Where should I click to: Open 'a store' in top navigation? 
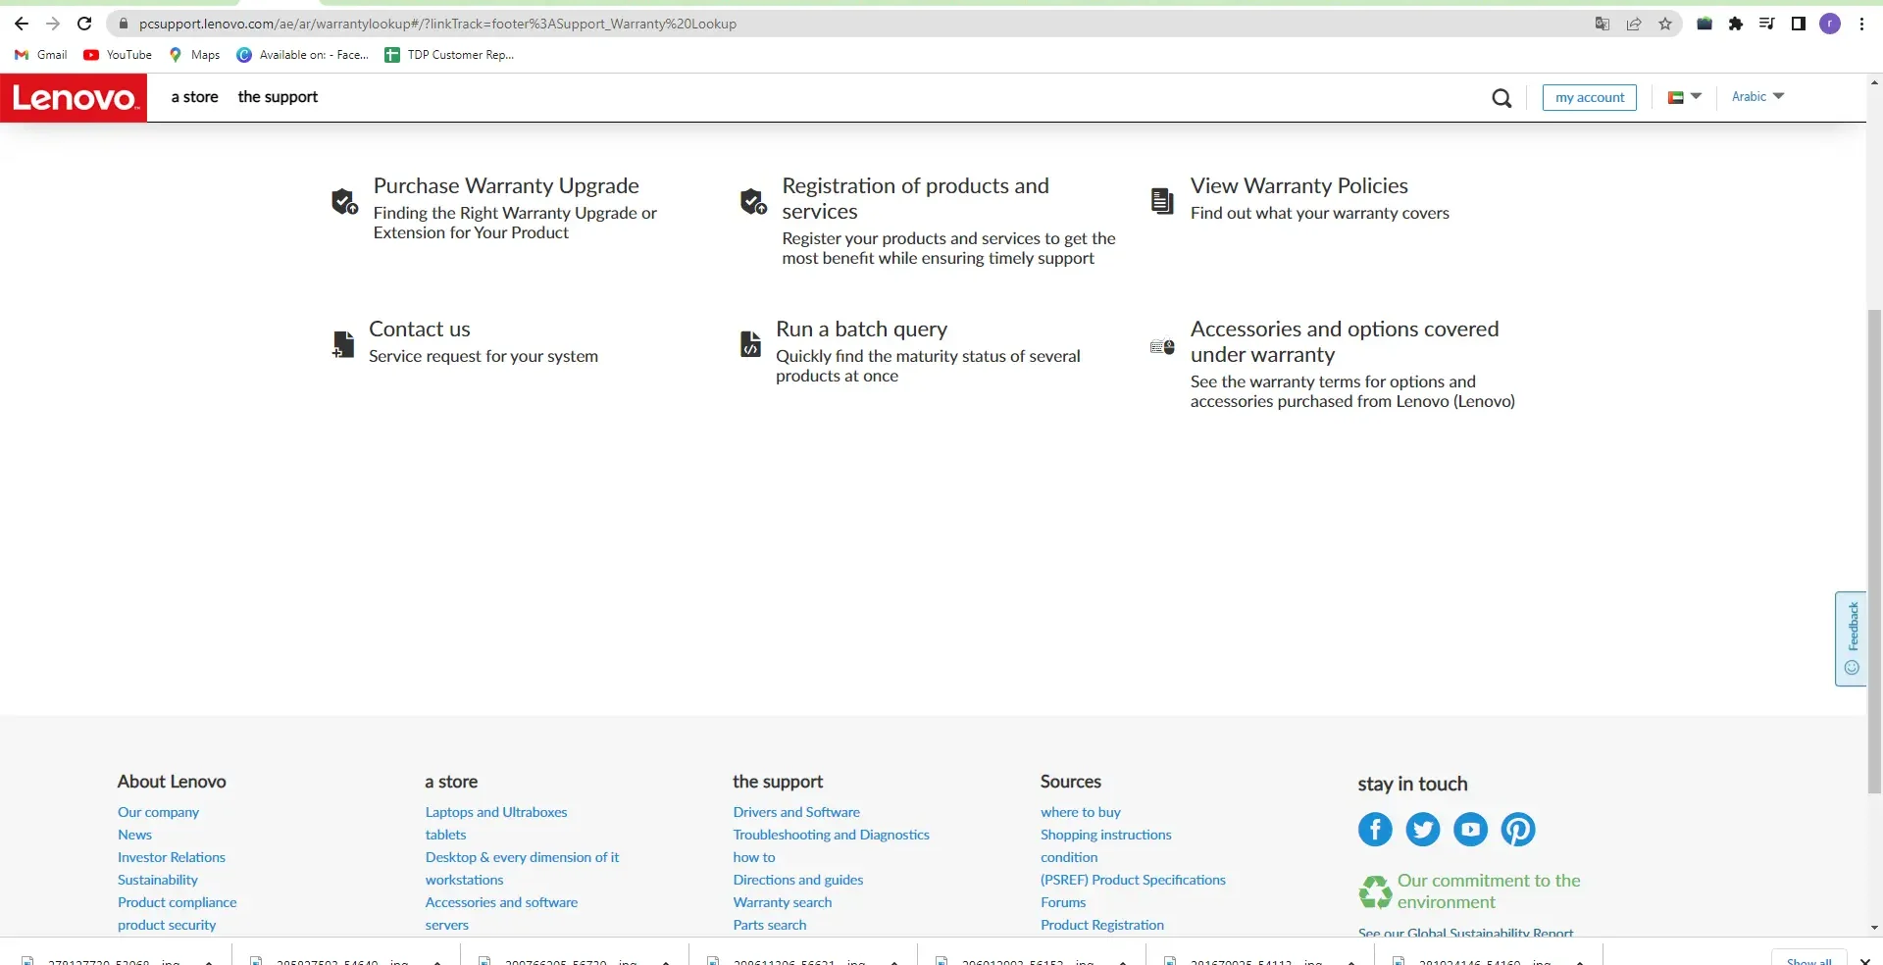point(194,97)
